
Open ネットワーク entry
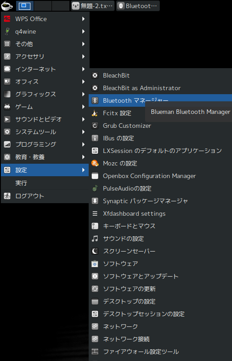[x=160, y=326]
